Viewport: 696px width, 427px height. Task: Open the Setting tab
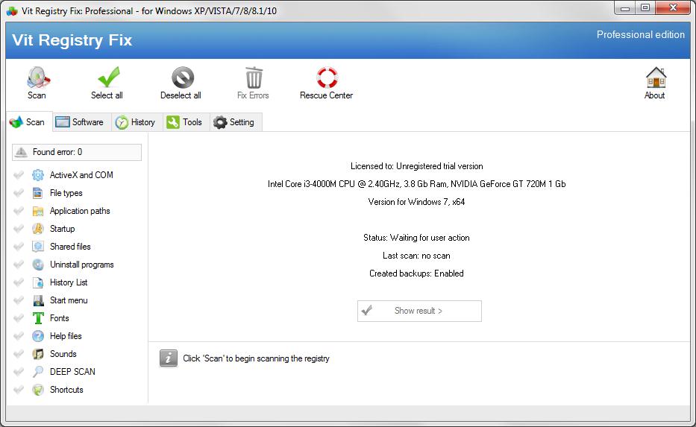pyautogui.click(x=236, y=122)
